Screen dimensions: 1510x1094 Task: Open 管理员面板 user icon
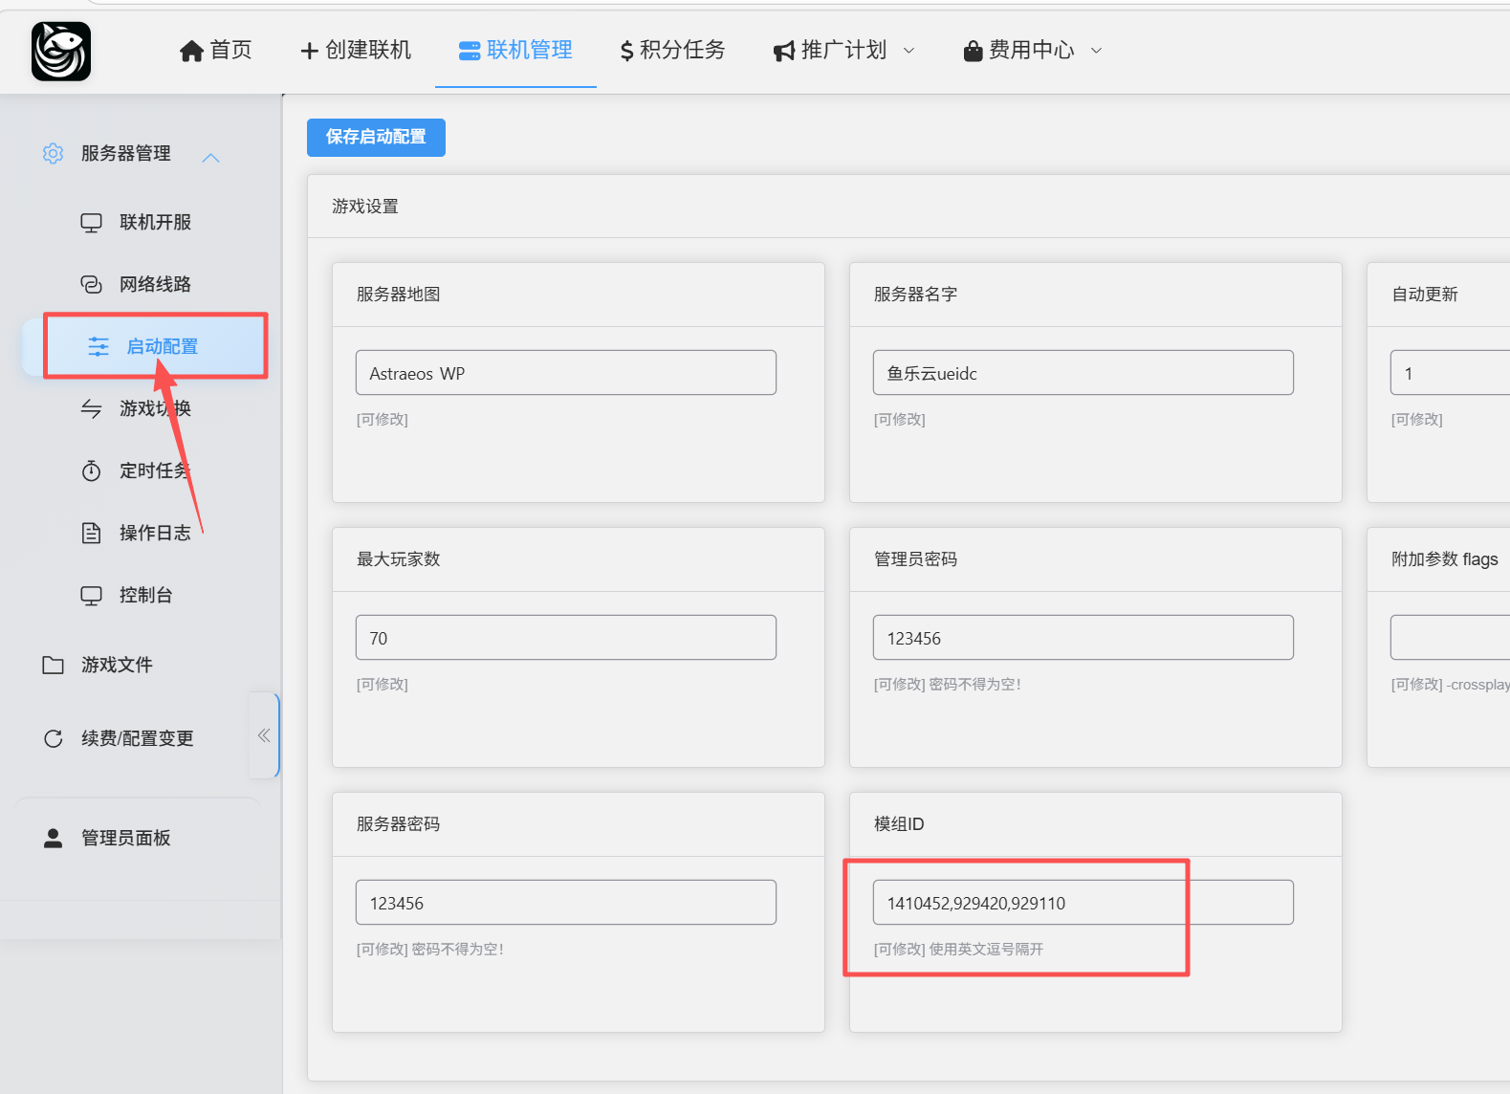(54, 838)
